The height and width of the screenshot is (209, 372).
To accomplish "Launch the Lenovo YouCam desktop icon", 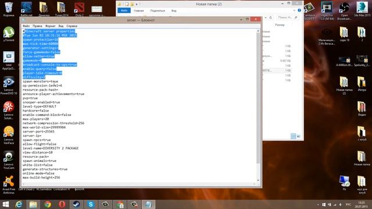I will (x=9, y=160).
